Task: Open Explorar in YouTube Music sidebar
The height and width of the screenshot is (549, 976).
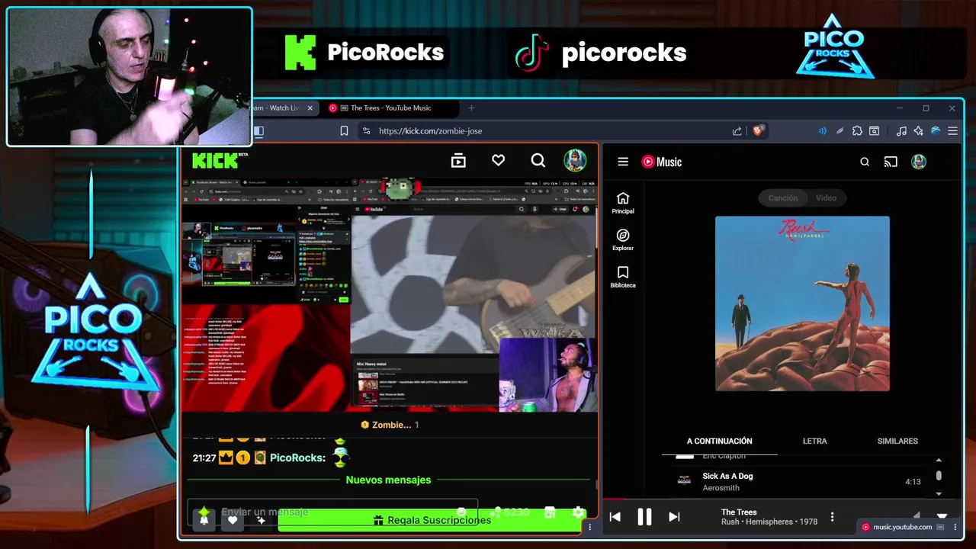Action: [623, 240]
